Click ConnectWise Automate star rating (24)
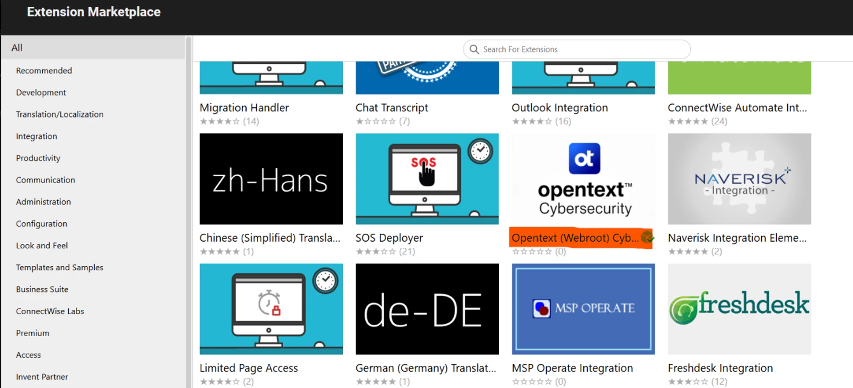The image size is (853, 388). [697, 121]
